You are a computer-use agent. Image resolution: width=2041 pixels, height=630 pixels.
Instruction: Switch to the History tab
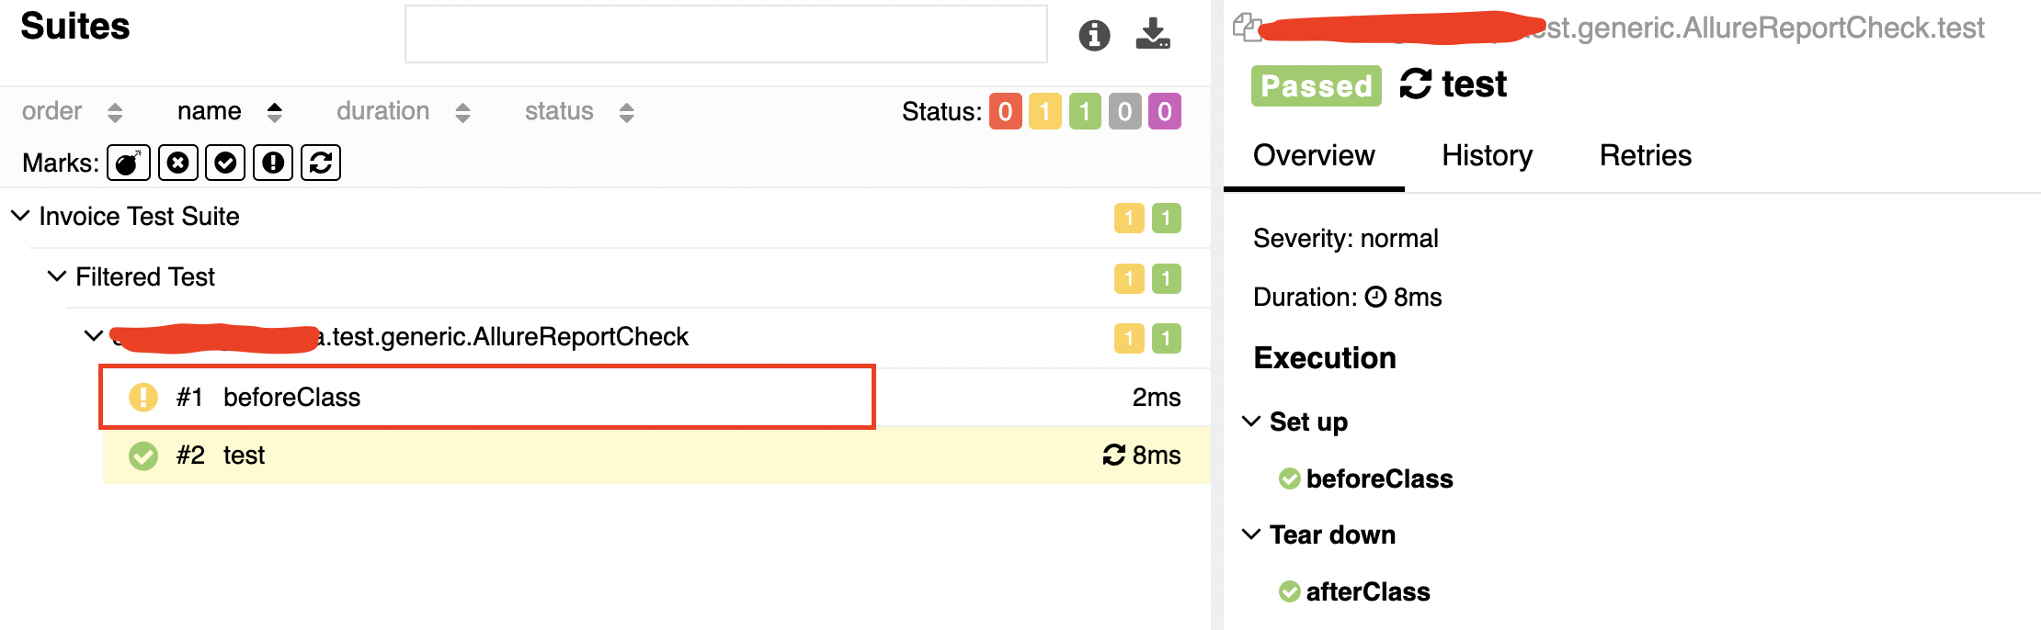1488,155
